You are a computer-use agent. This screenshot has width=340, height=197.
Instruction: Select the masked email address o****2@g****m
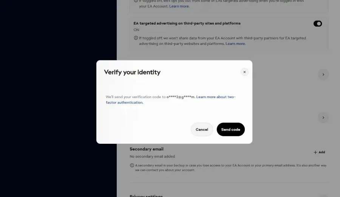181,97
